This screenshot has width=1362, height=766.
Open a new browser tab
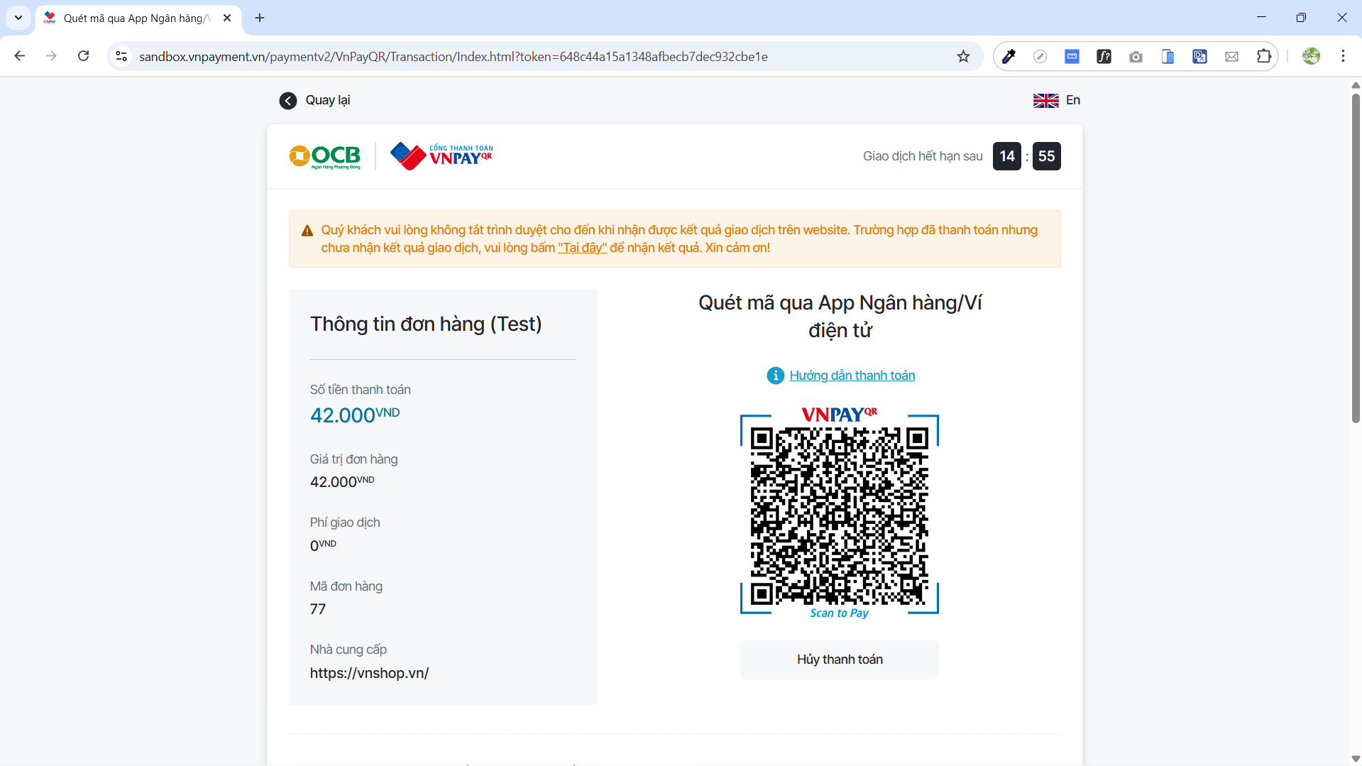pyautogui.click(x=260, y=18)
